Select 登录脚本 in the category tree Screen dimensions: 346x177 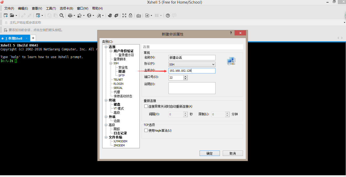[120, 59]
